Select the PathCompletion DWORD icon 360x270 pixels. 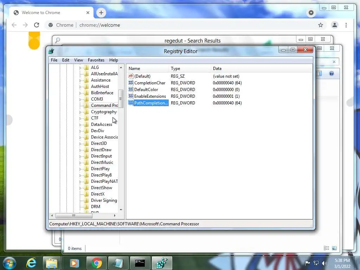pyautogui.click(x=131, y=103)
